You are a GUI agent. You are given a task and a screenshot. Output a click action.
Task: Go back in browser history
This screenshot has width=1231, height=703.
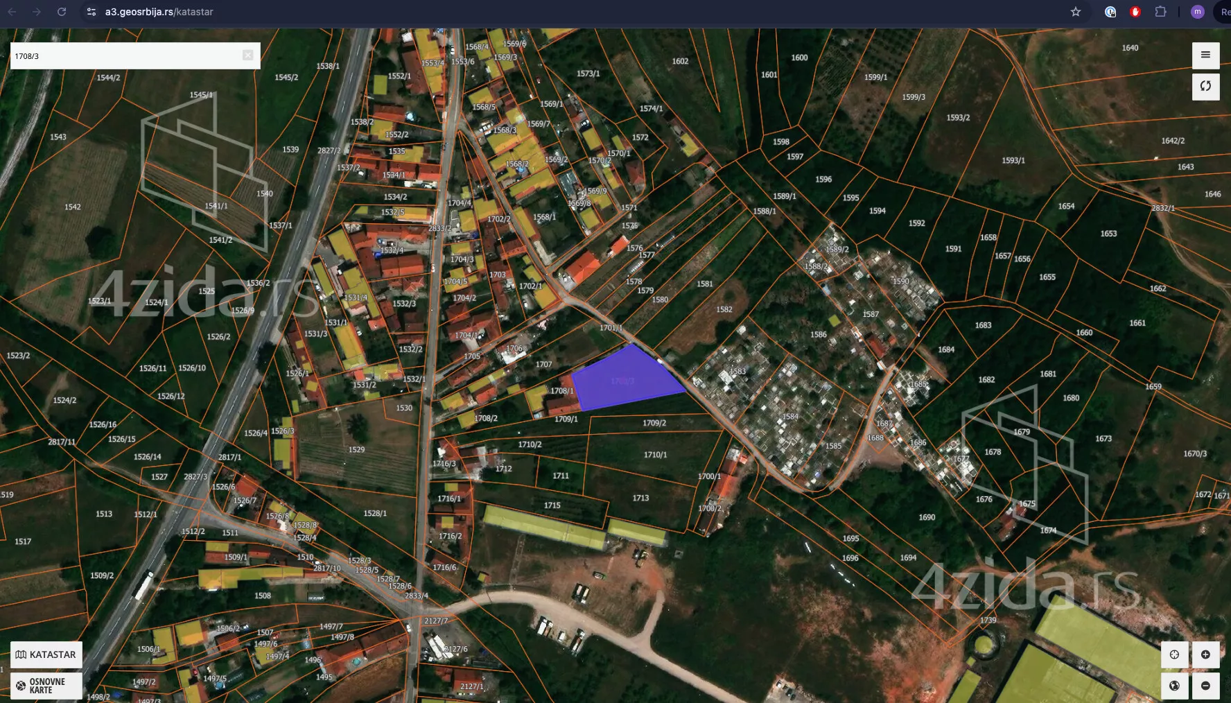click(12, 12)
